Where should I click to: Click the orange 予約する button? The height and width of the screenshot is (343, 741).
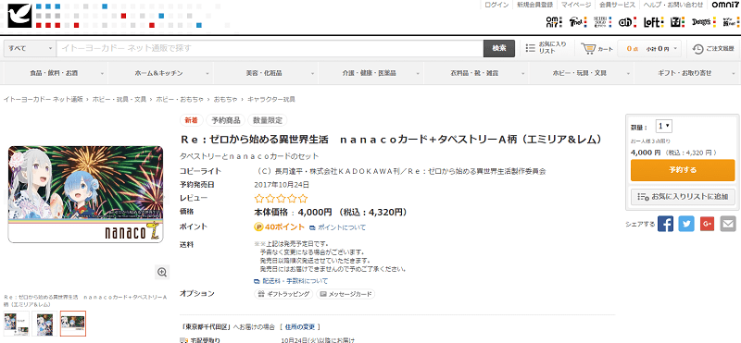tap(683, 170)
